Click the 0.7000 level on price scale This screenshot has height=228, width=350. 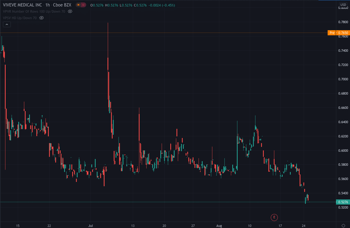pos(343,79)
